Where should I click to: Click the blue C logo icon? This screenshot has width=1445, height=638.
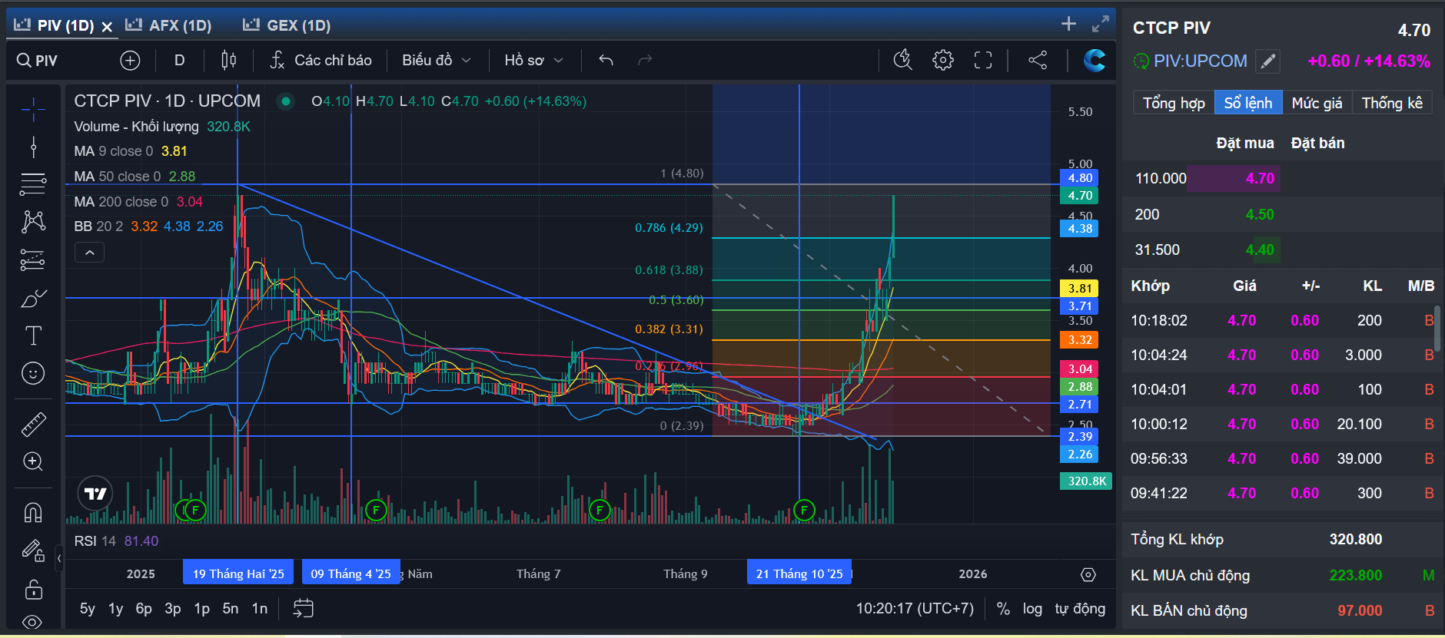click(1094, 60)
